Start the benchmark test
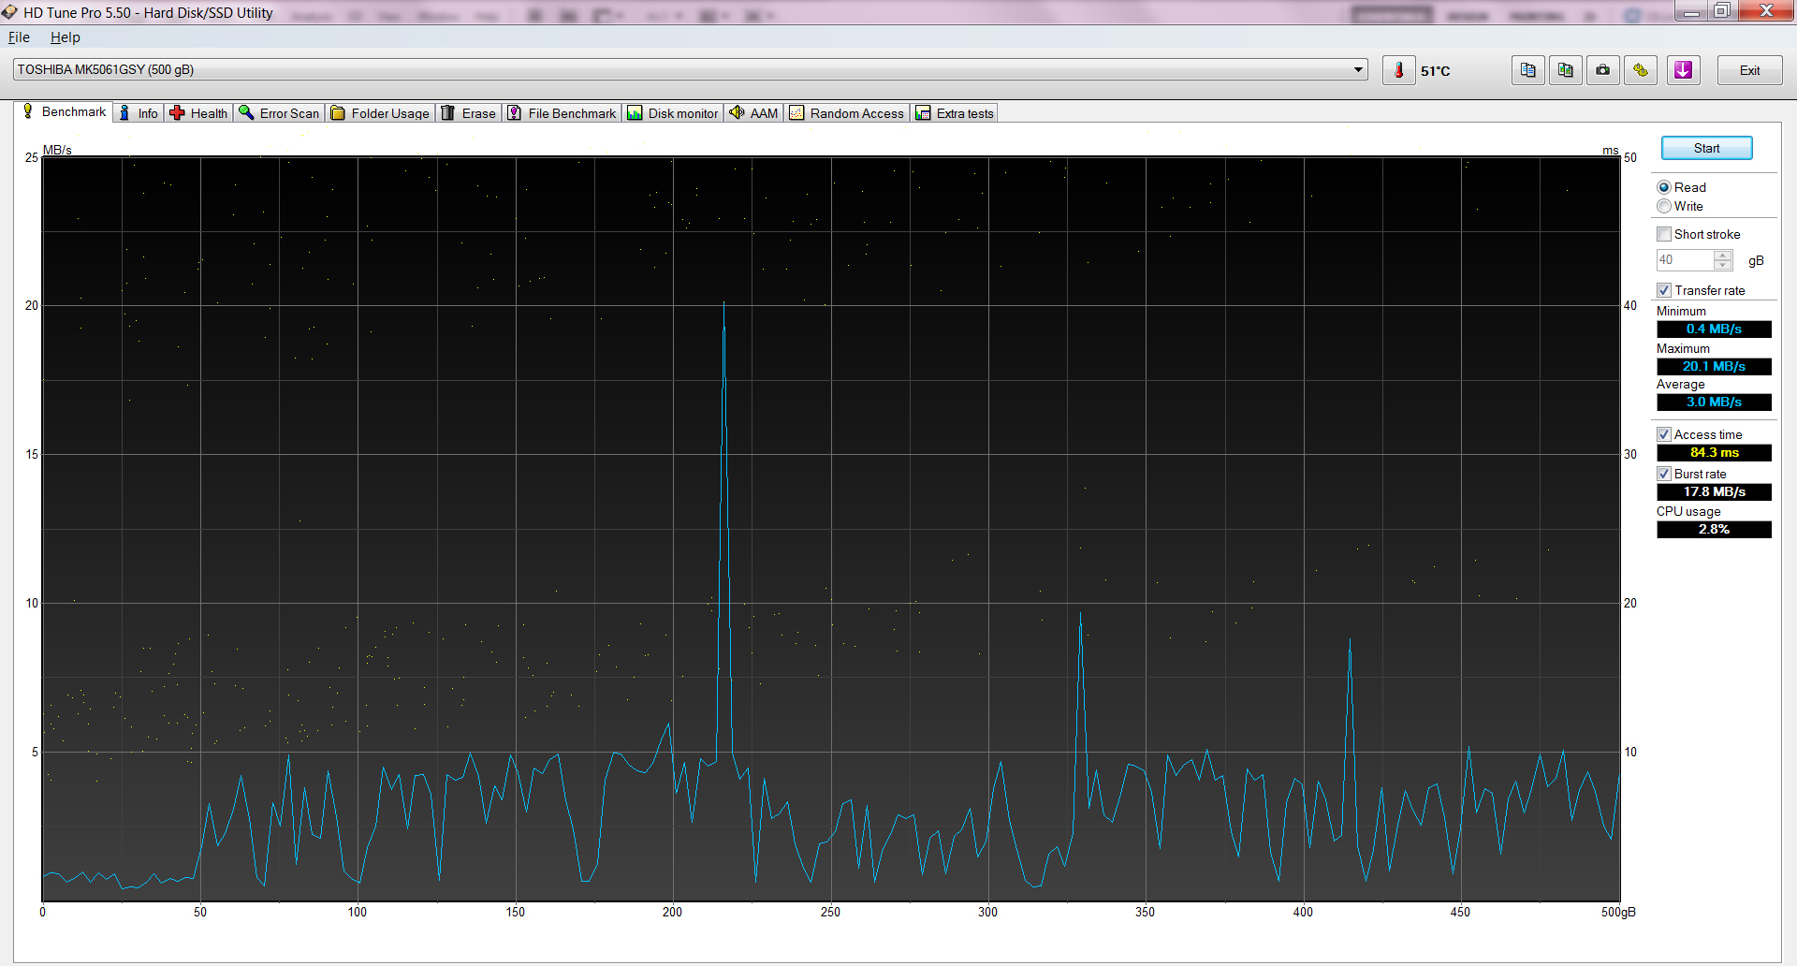 [x=1706, y=148]
